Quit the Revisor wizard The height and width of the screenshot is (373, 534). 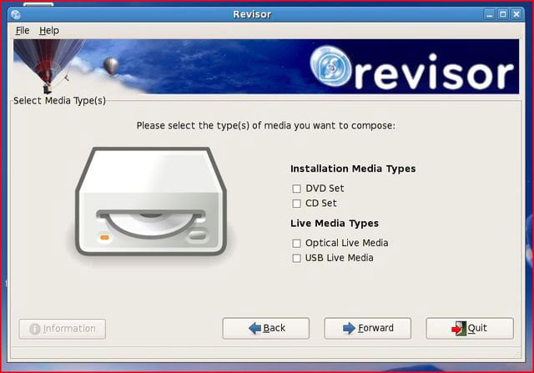point(470,329)
